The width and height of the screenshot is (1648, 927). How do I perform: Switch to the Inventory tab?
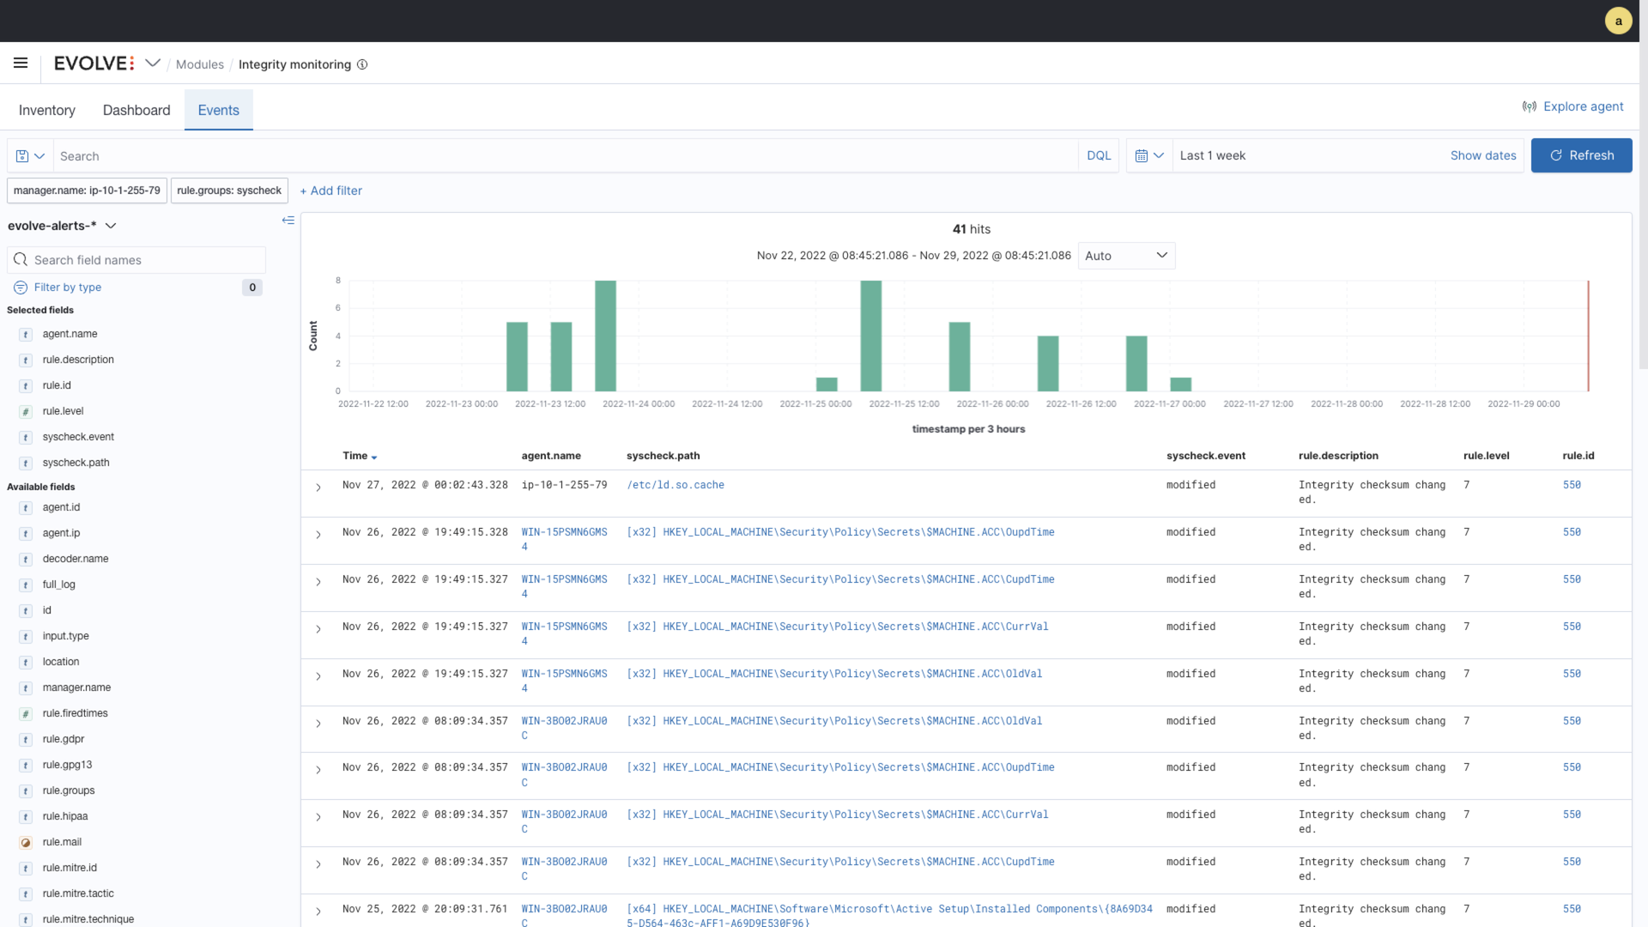point(47,110)
